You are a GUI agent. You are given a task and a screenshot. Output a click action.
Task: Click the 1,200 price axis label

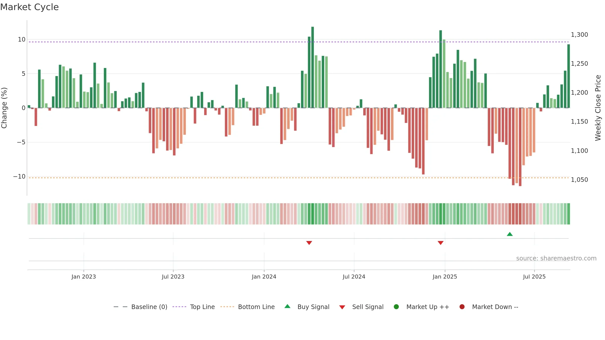pyautogui.click(x=579, y=92)
